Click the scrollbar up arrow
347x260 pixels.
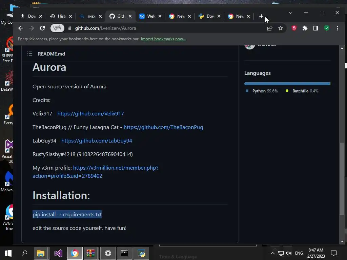click(x=342, y=48)
